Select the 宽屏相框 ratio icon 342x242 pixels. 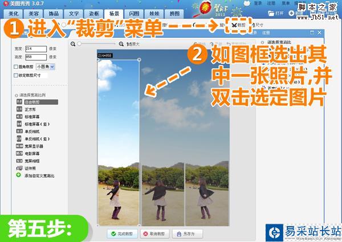click(x=19, y=161)
